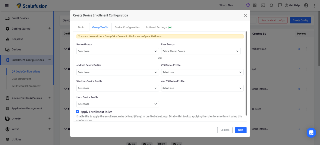This screenshot has height=145, width=320.
Task: Open the hamburger navigation menu
Action: [x=7, y=6]
